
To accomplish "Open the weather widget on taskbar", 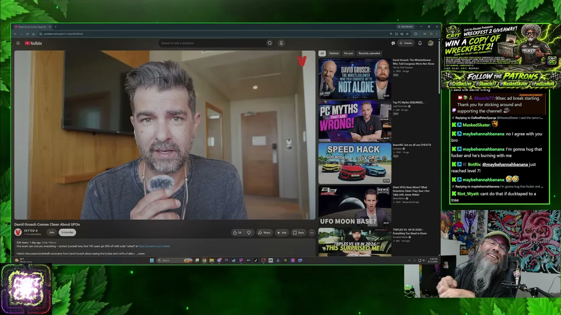I will [23, 260].
